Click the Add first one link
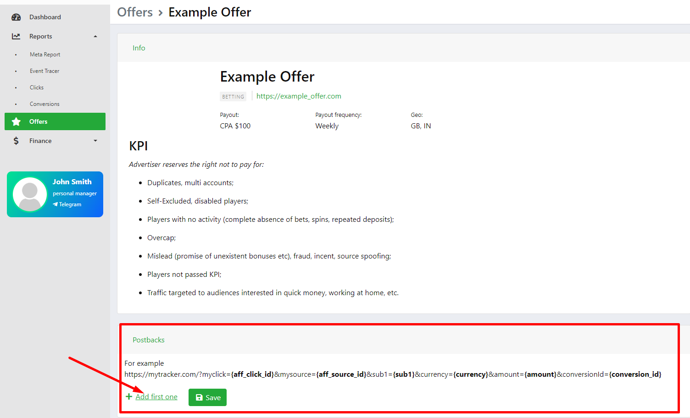Screen dimensions: 690x418 pos(156,397)
